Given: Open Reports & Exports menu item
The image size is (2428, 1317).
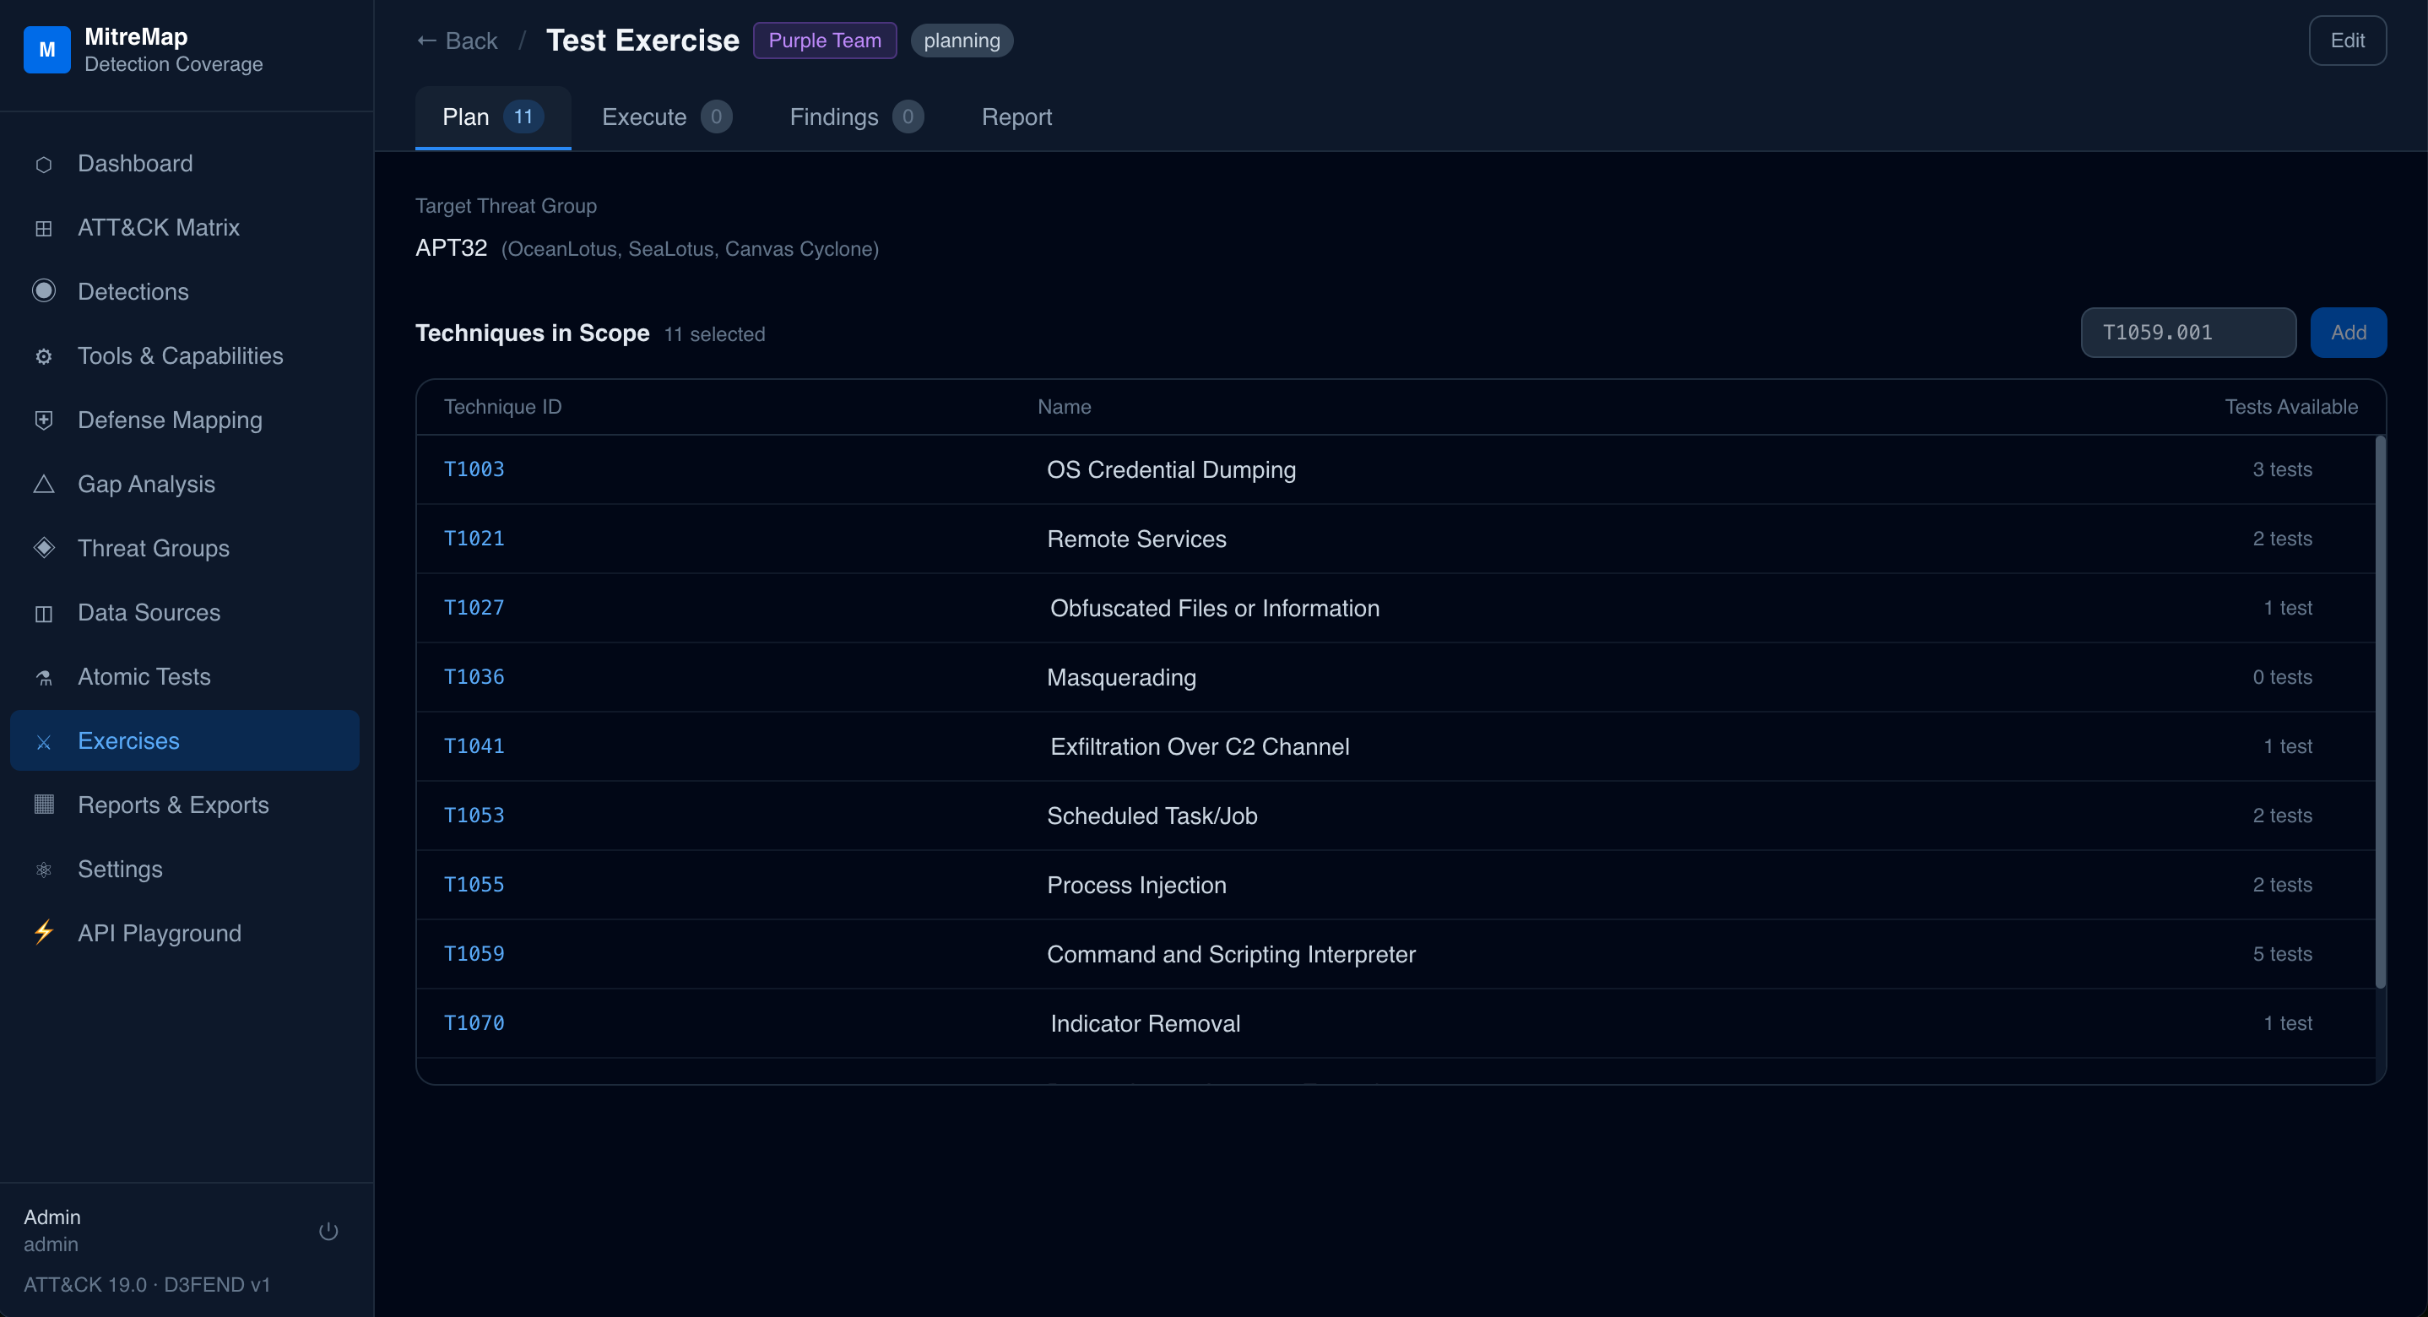Looking at the screenshot, I should click(185, 805).
